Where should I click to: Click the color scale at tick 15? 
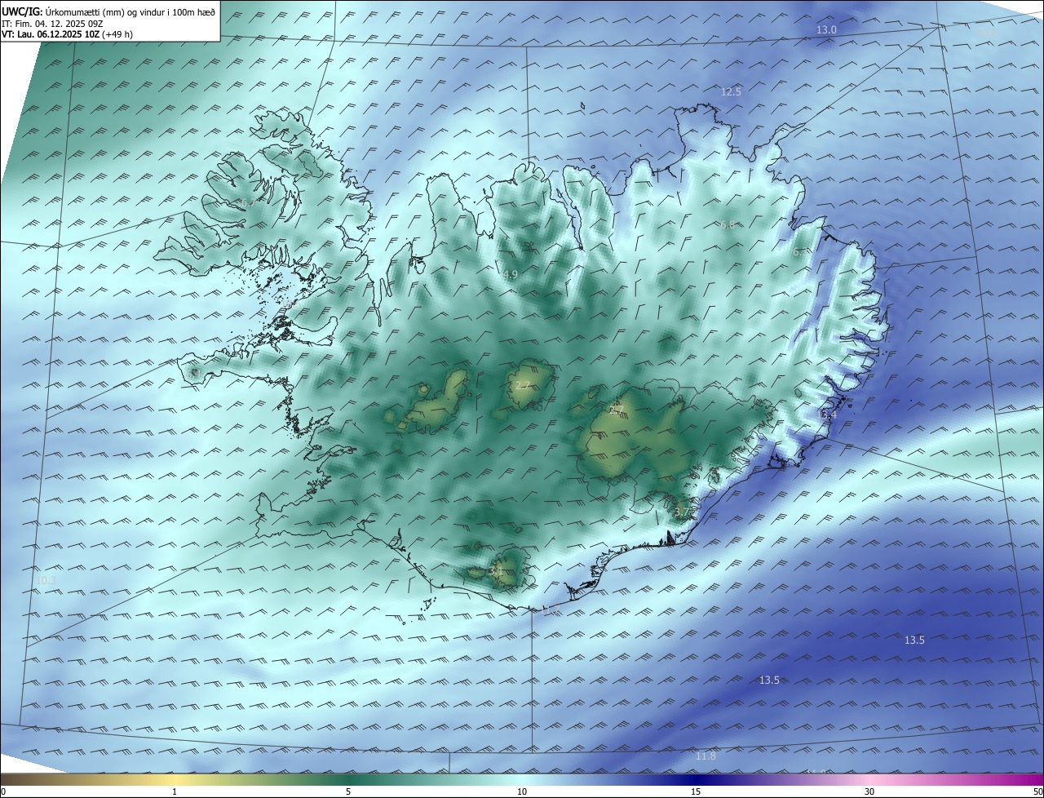coord(696,791)
